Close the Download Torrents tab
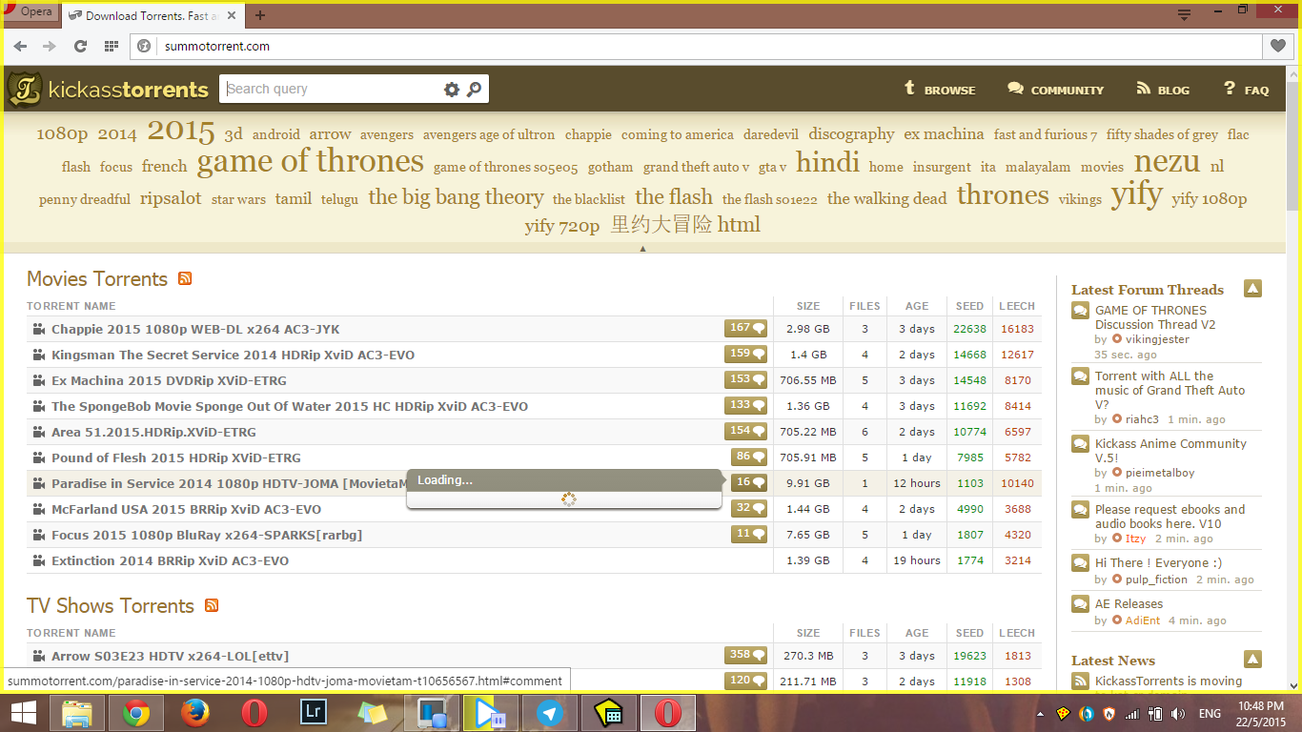 [x=234, y=15]
